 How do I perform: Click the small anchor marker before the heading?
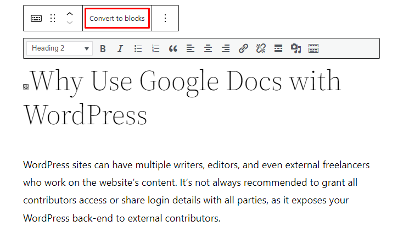(x=26, y=87)
